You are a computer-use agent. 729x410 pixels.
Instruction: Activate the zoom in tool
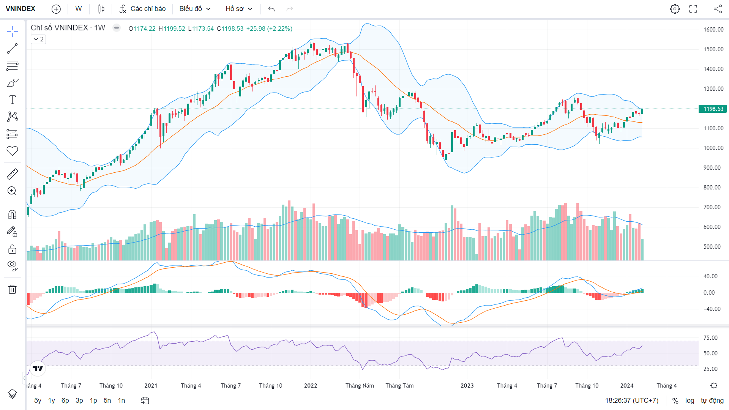(x=13, y=191)
